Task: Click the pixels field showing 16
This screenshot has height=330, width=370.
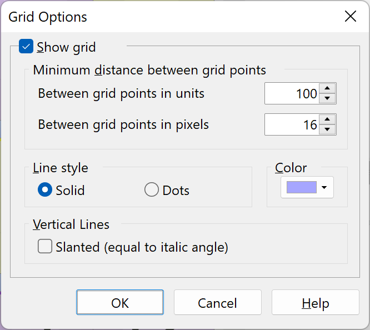Action: coord(292,124)
